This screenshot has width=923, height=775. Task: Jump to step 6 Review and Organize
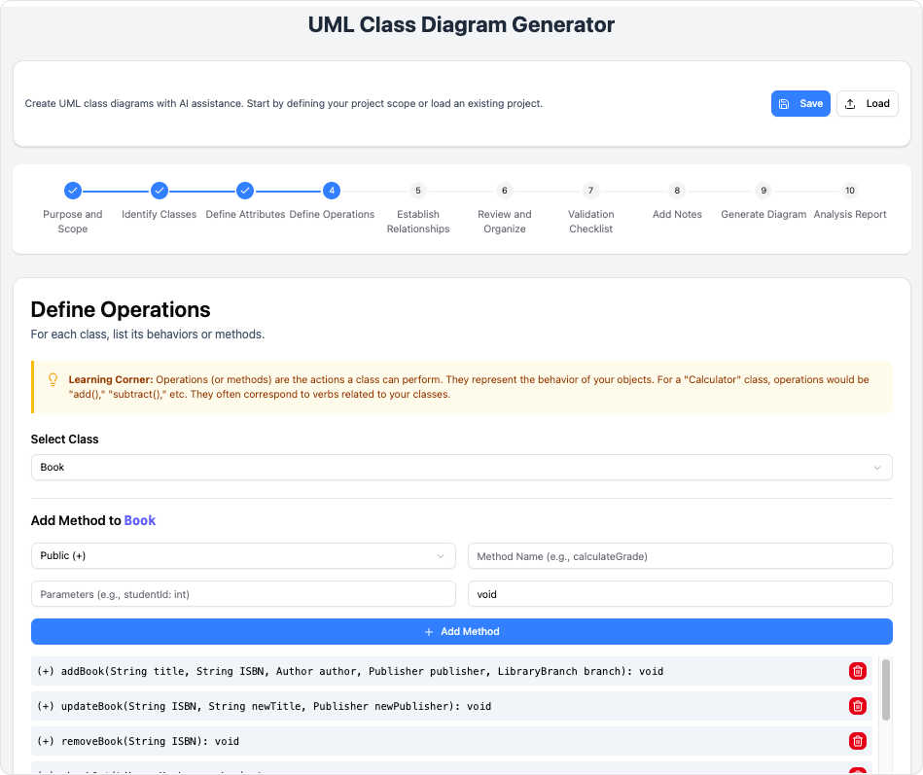click(505, 191)
